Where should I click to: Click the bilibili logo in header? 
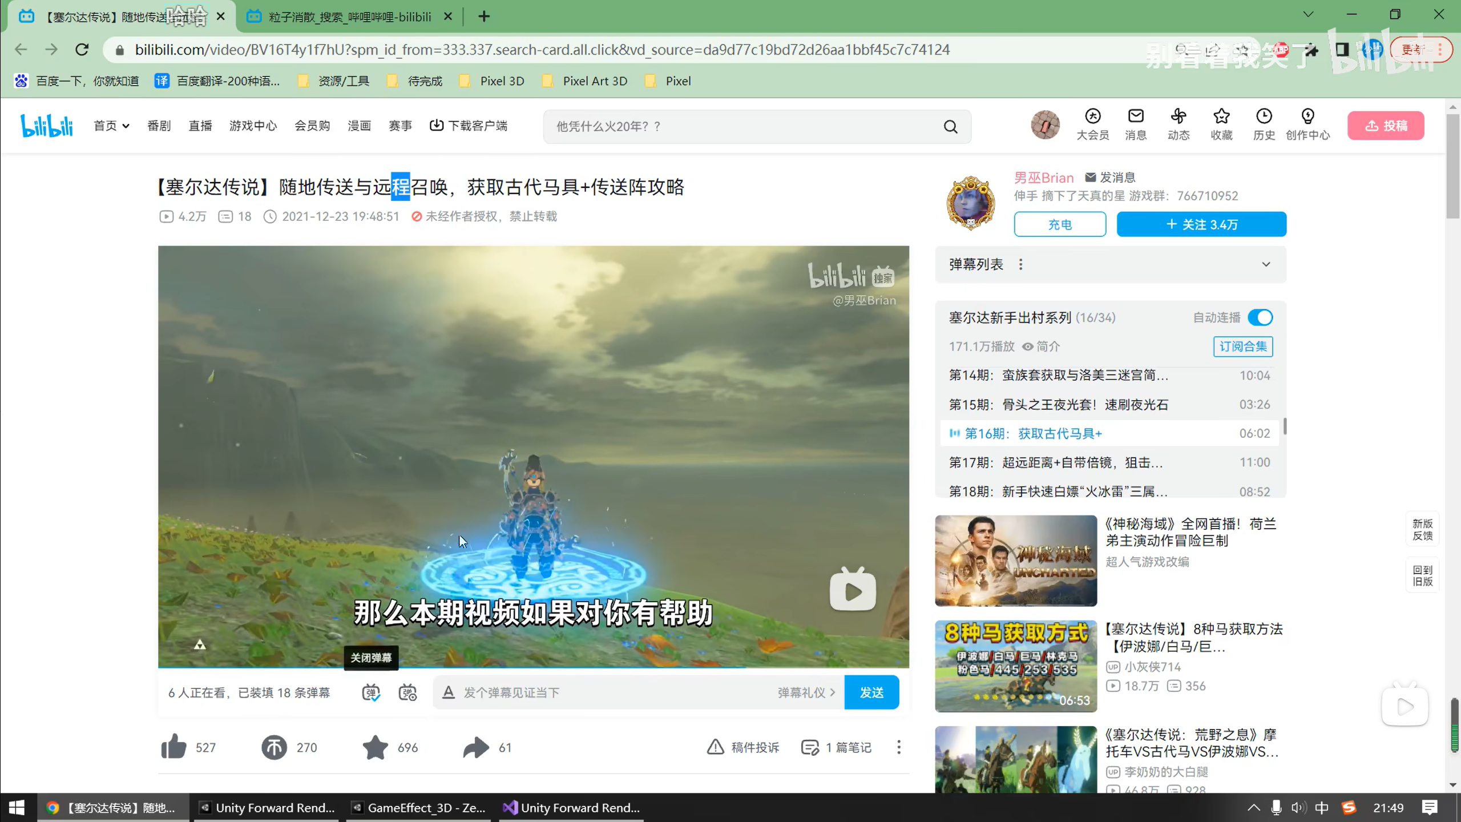click(x=47, y=126)
